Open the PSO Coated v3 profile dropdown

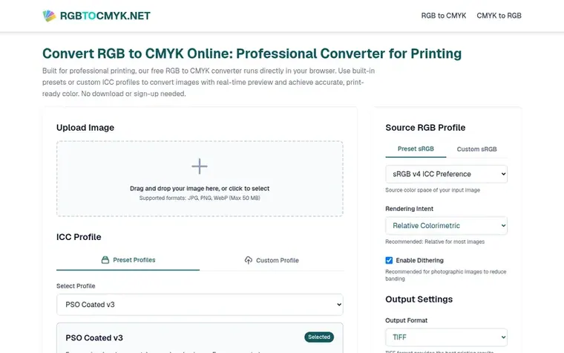point(200,305)
